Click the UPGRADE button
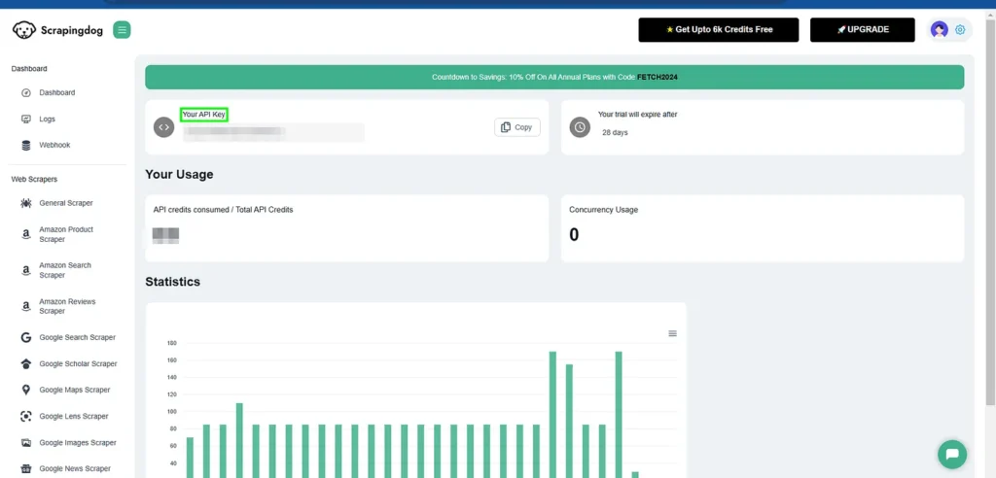Image resolution: width=996 pixels, height=478 pixels. pyautogui.click(x=862, y=30)
